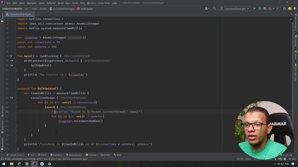
Task: Click the run gutter icon next to main()
Action: 11,56
